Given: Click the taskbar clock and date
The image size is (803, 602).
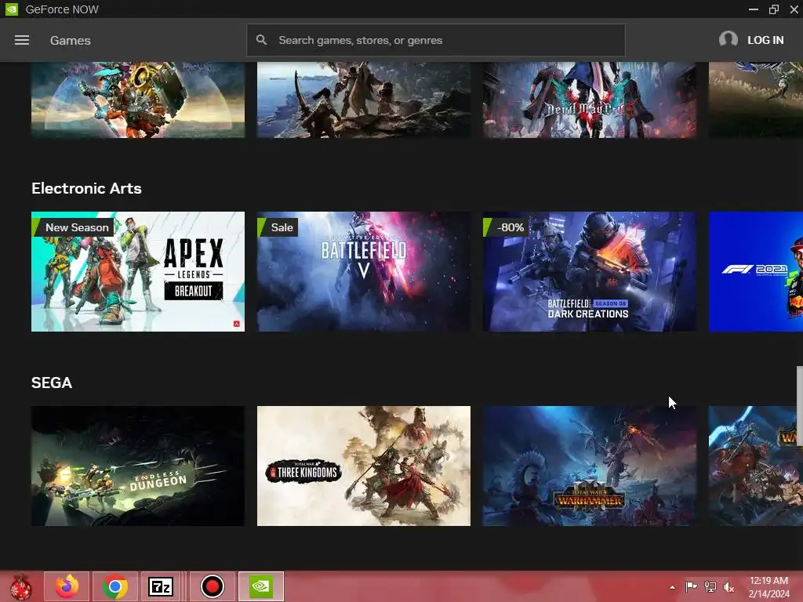Looking at the screenshot, I should (x=768, y=587).
